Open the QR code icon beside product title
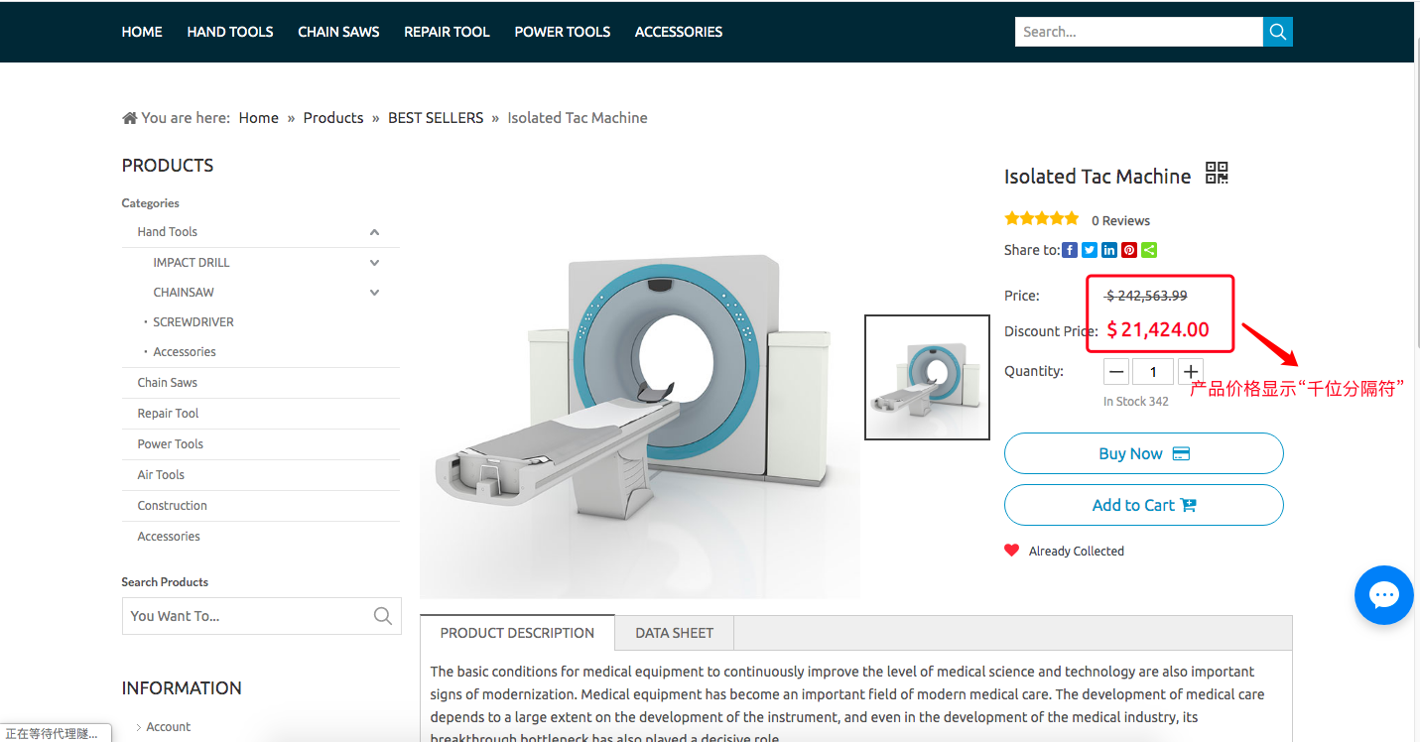Viewport: 1420px width, 742px height. coord(1217,174)
